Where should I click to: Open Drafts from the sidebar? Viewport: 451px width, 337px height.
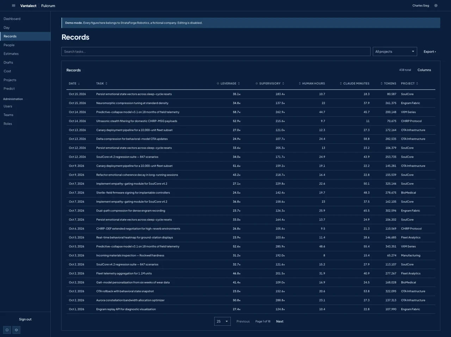(25, 62)
